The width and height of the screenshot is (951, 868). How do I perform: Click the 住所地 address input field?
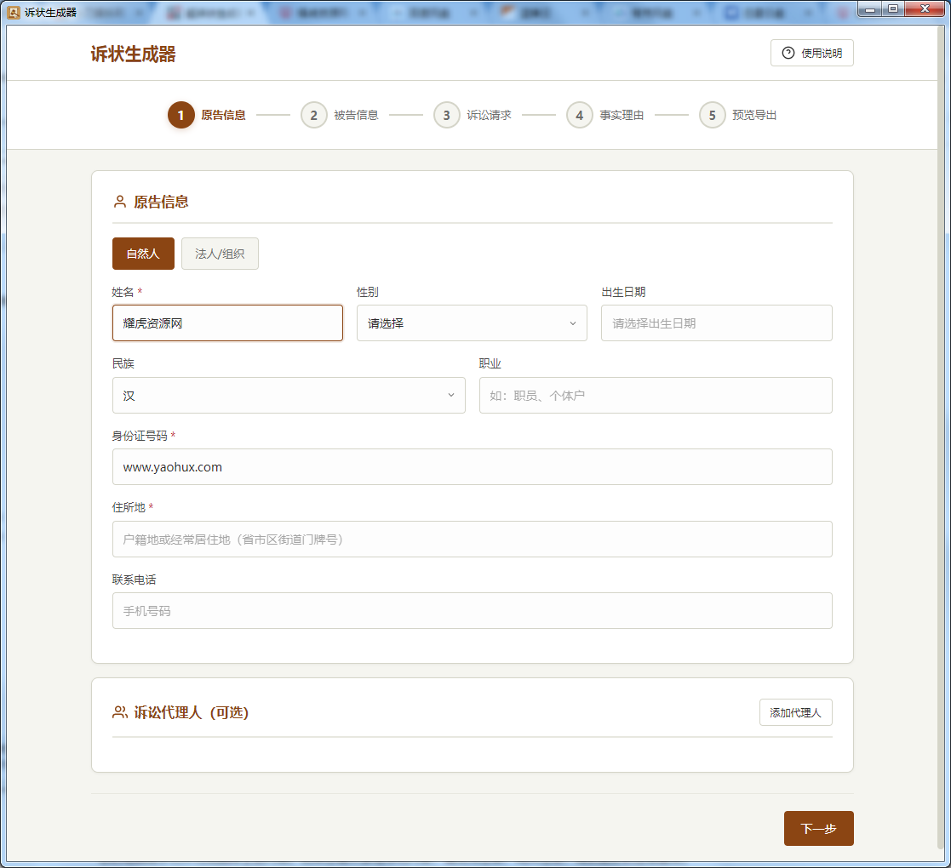pos(472,540)
